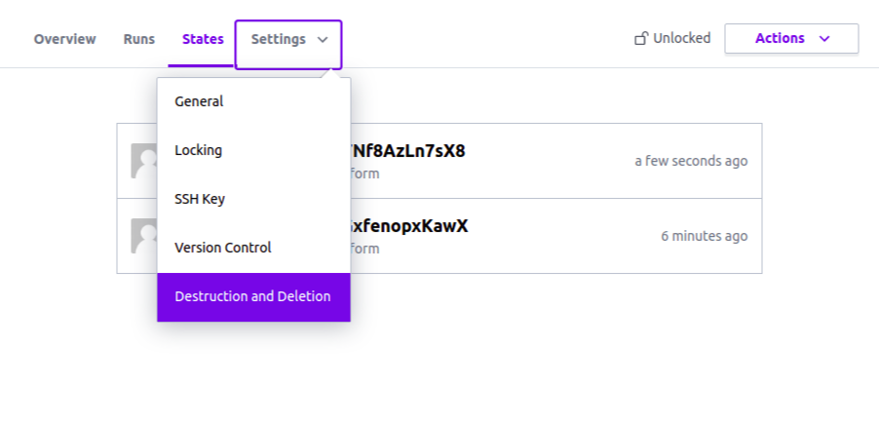The image size is (879, 424).
Task: Open the Actions dropdown button
Action: coord(791,39)
